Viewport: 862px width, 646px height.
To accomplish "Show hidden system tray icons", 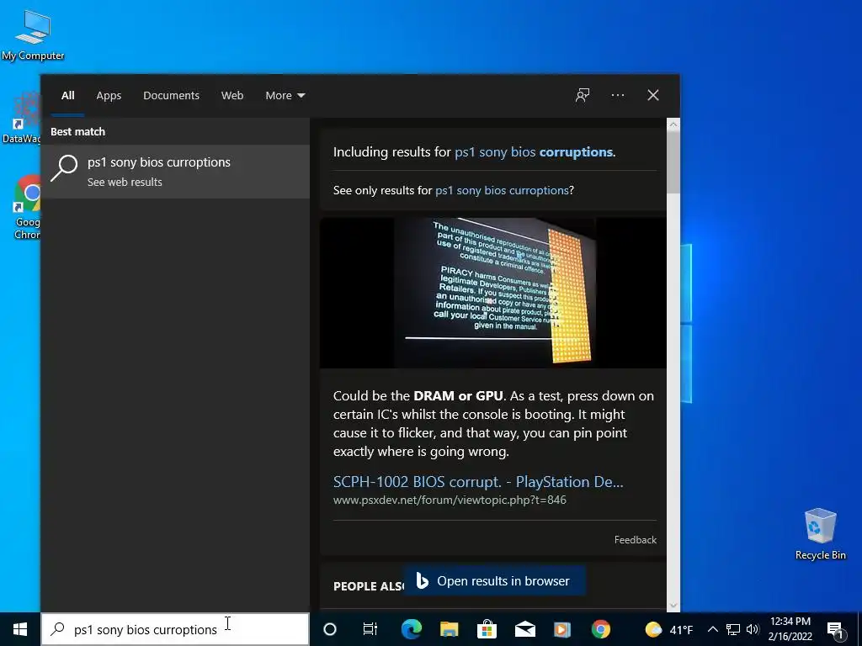I will (712, 629).
